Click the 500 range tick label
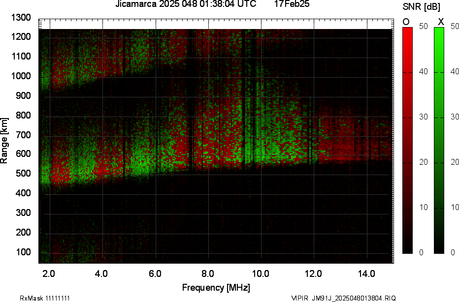Viewport: 459px width, 302px height. [x=23, y=173]
